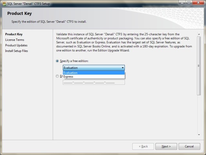Click the 25-character product key field
Screen dimensions: 206x155
[x=94, y=82]
